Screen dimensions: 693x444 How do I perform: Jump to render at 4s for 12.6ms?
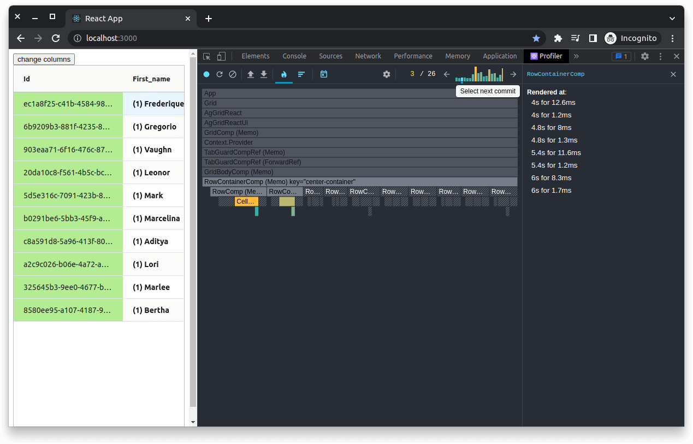553,103
